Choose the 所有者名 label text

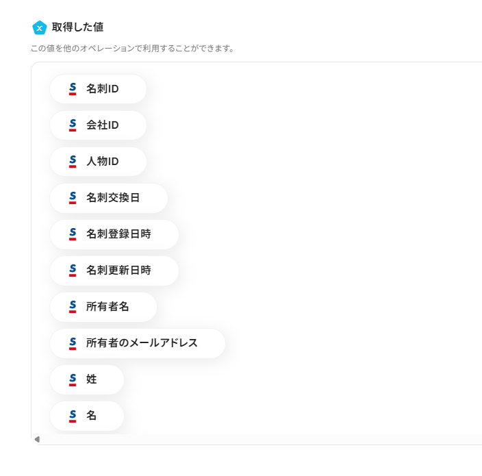[x=107, y=307]
